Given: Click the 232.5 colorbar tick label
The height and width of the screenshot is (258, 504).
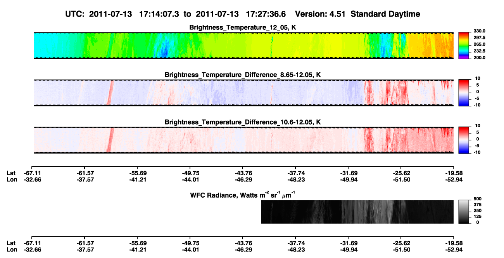Looking at the screenshot, I should (x=479, y=51).
